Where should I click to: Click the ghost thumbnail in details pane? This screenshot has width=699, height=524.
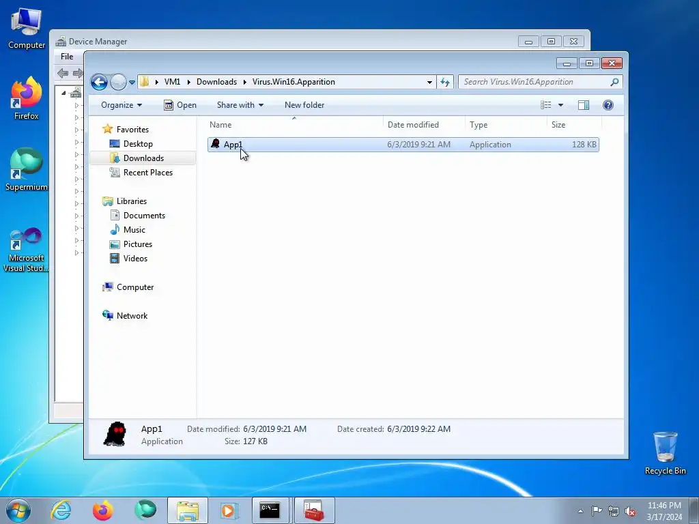tap(115, 434)
